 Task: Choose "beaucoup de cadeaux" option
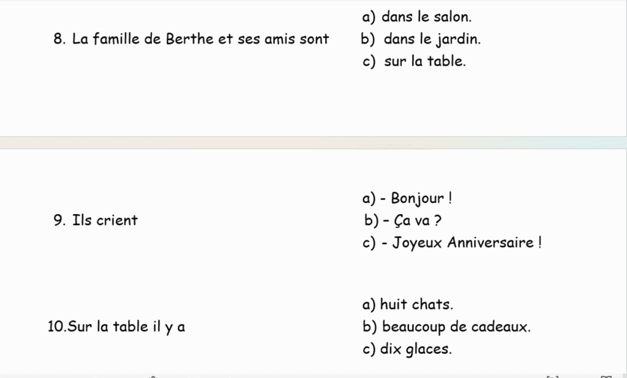(x=456, y=327)
